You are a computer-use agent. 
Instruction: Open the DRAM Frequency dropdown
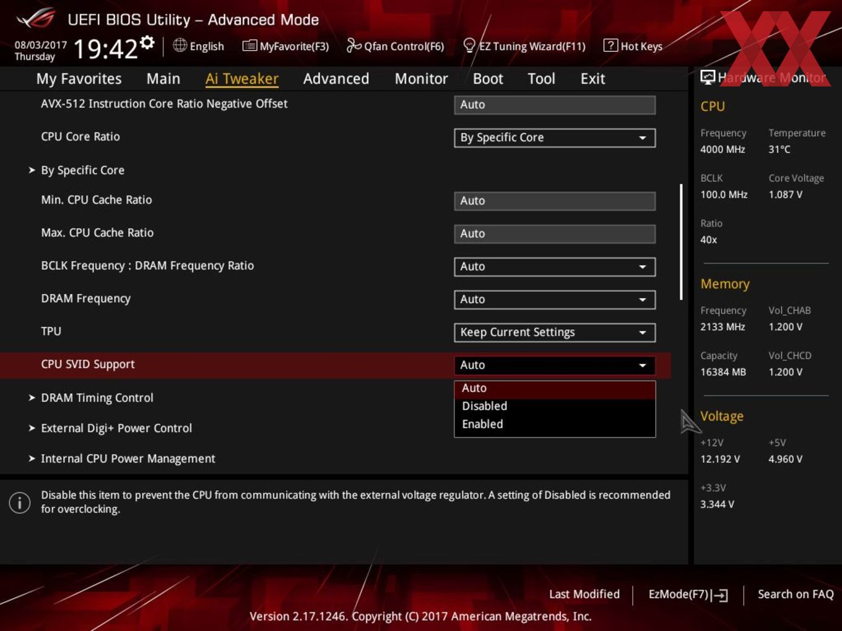pos(555,299)
